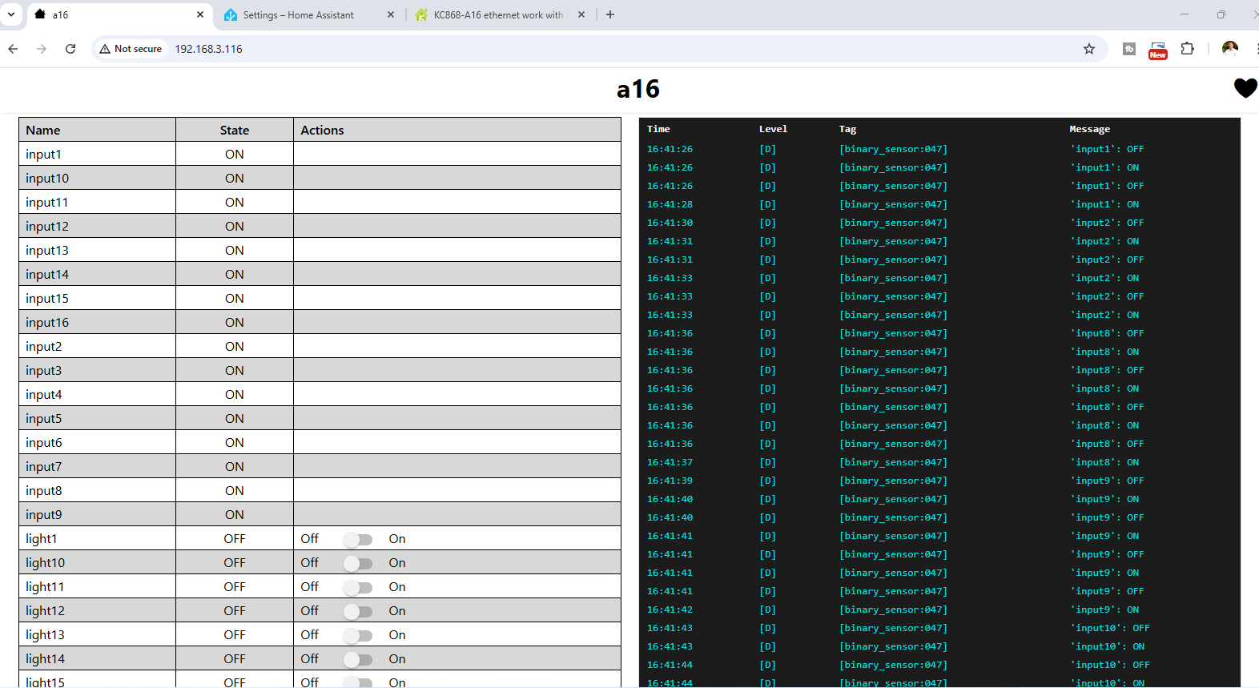Click the address bar showing 192.168.3.116
This screenshot has width=1259, height=688.
(561, 49)
